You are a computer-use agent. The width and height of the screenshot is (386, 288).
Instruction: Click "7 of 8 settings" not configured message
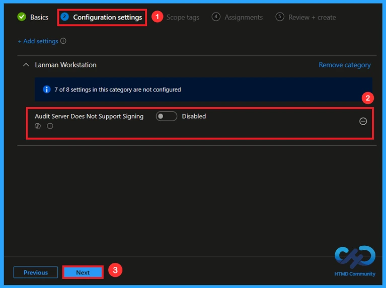point(118,89)
